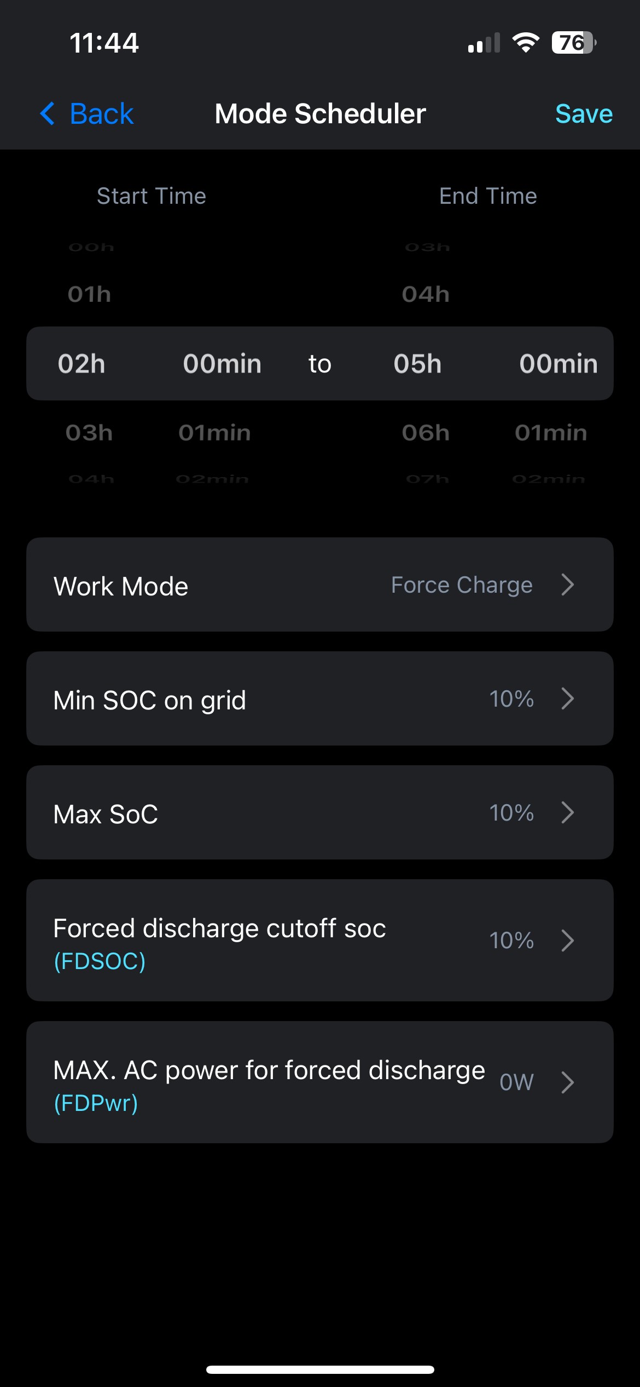Tap the back chevron arrow icon
The image size is (640, 1387).
pos(48,114)
